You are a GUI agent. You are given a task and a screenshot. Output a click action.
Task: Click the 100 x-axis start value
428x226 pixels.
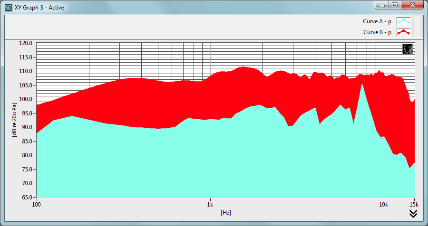coord(36,204)
